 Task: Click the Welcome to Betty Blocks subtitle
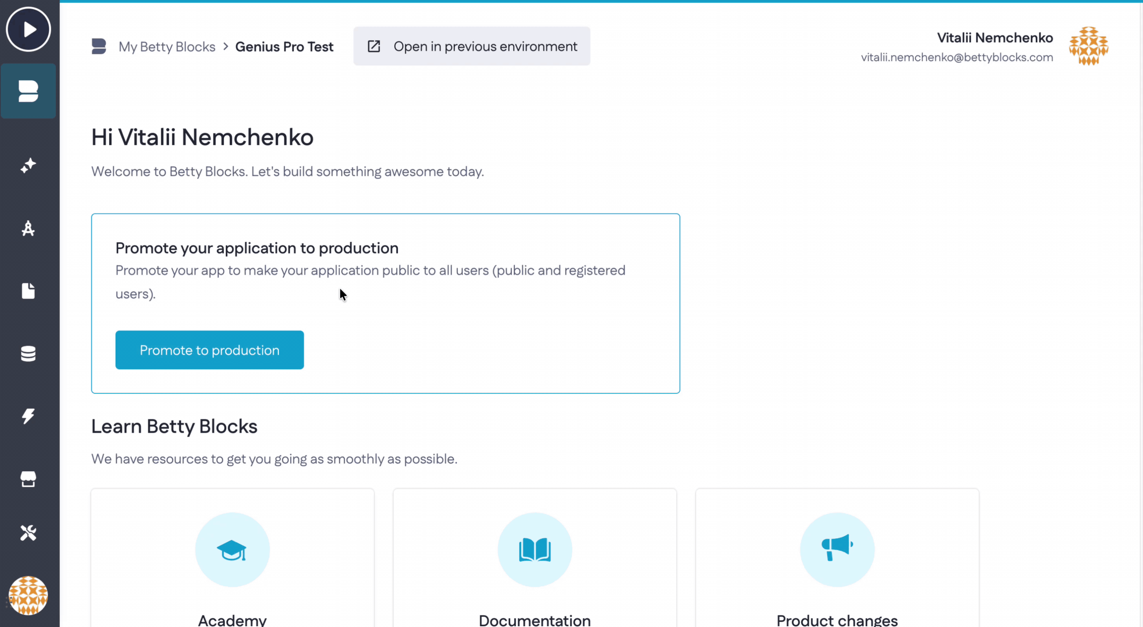288,171
